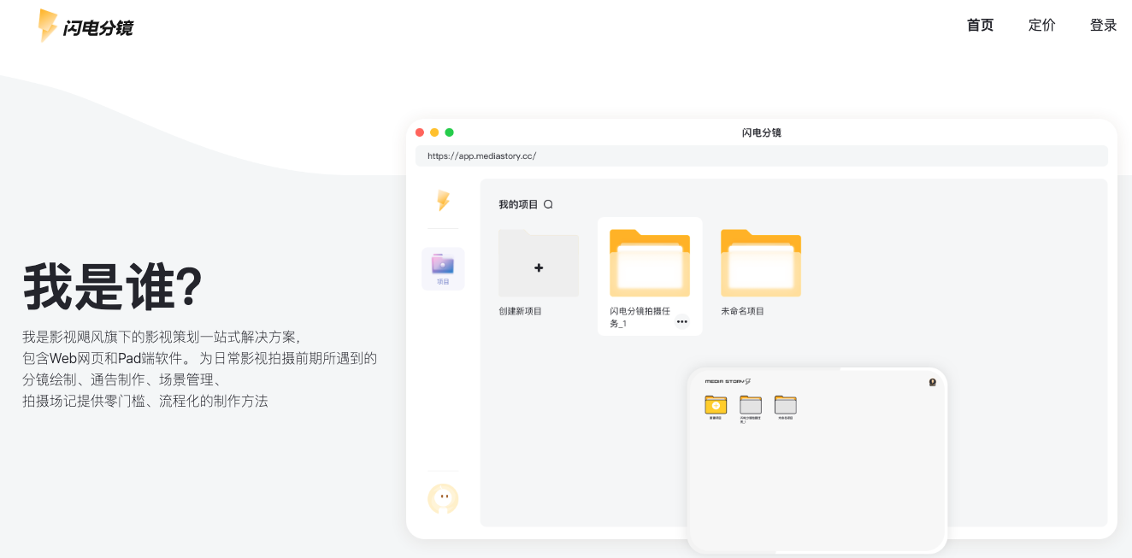Open the 闪电分镜拍摄任务_1 project folder
This screenshot has height=558, width=1132.
coord(649,262)
